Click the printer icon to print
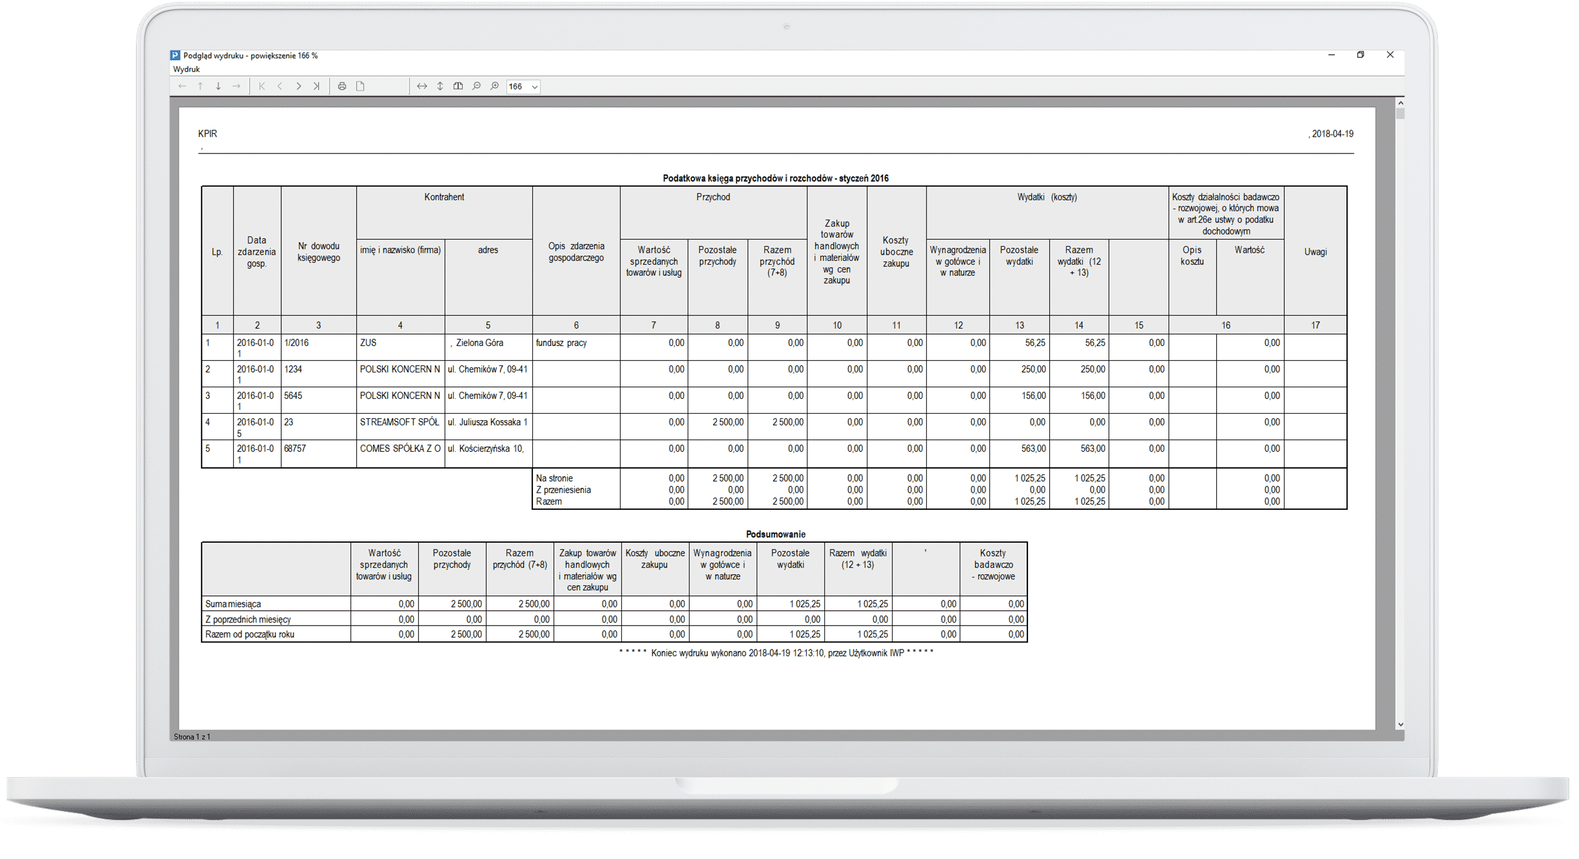Viewport: 1579px width, 859px height. [342, 86]
